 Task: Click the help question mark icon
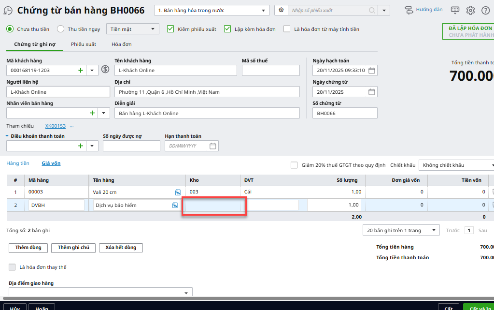click(x=485, y=10)
